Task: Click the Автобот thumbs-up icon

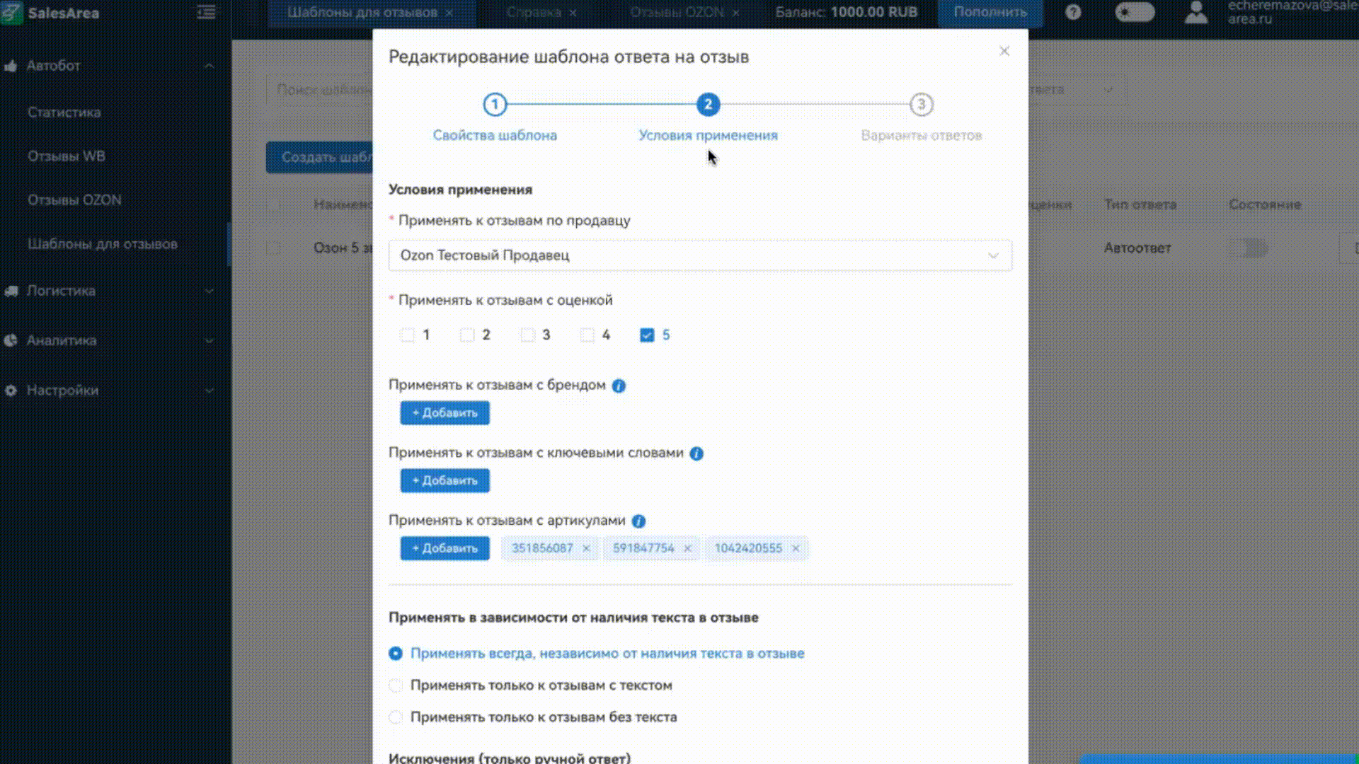Action: (x=11, y=66)
